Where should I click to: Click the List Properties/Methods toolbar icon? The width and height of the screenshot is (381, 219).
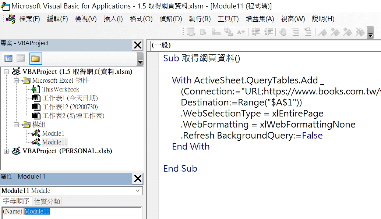(191, 32)
